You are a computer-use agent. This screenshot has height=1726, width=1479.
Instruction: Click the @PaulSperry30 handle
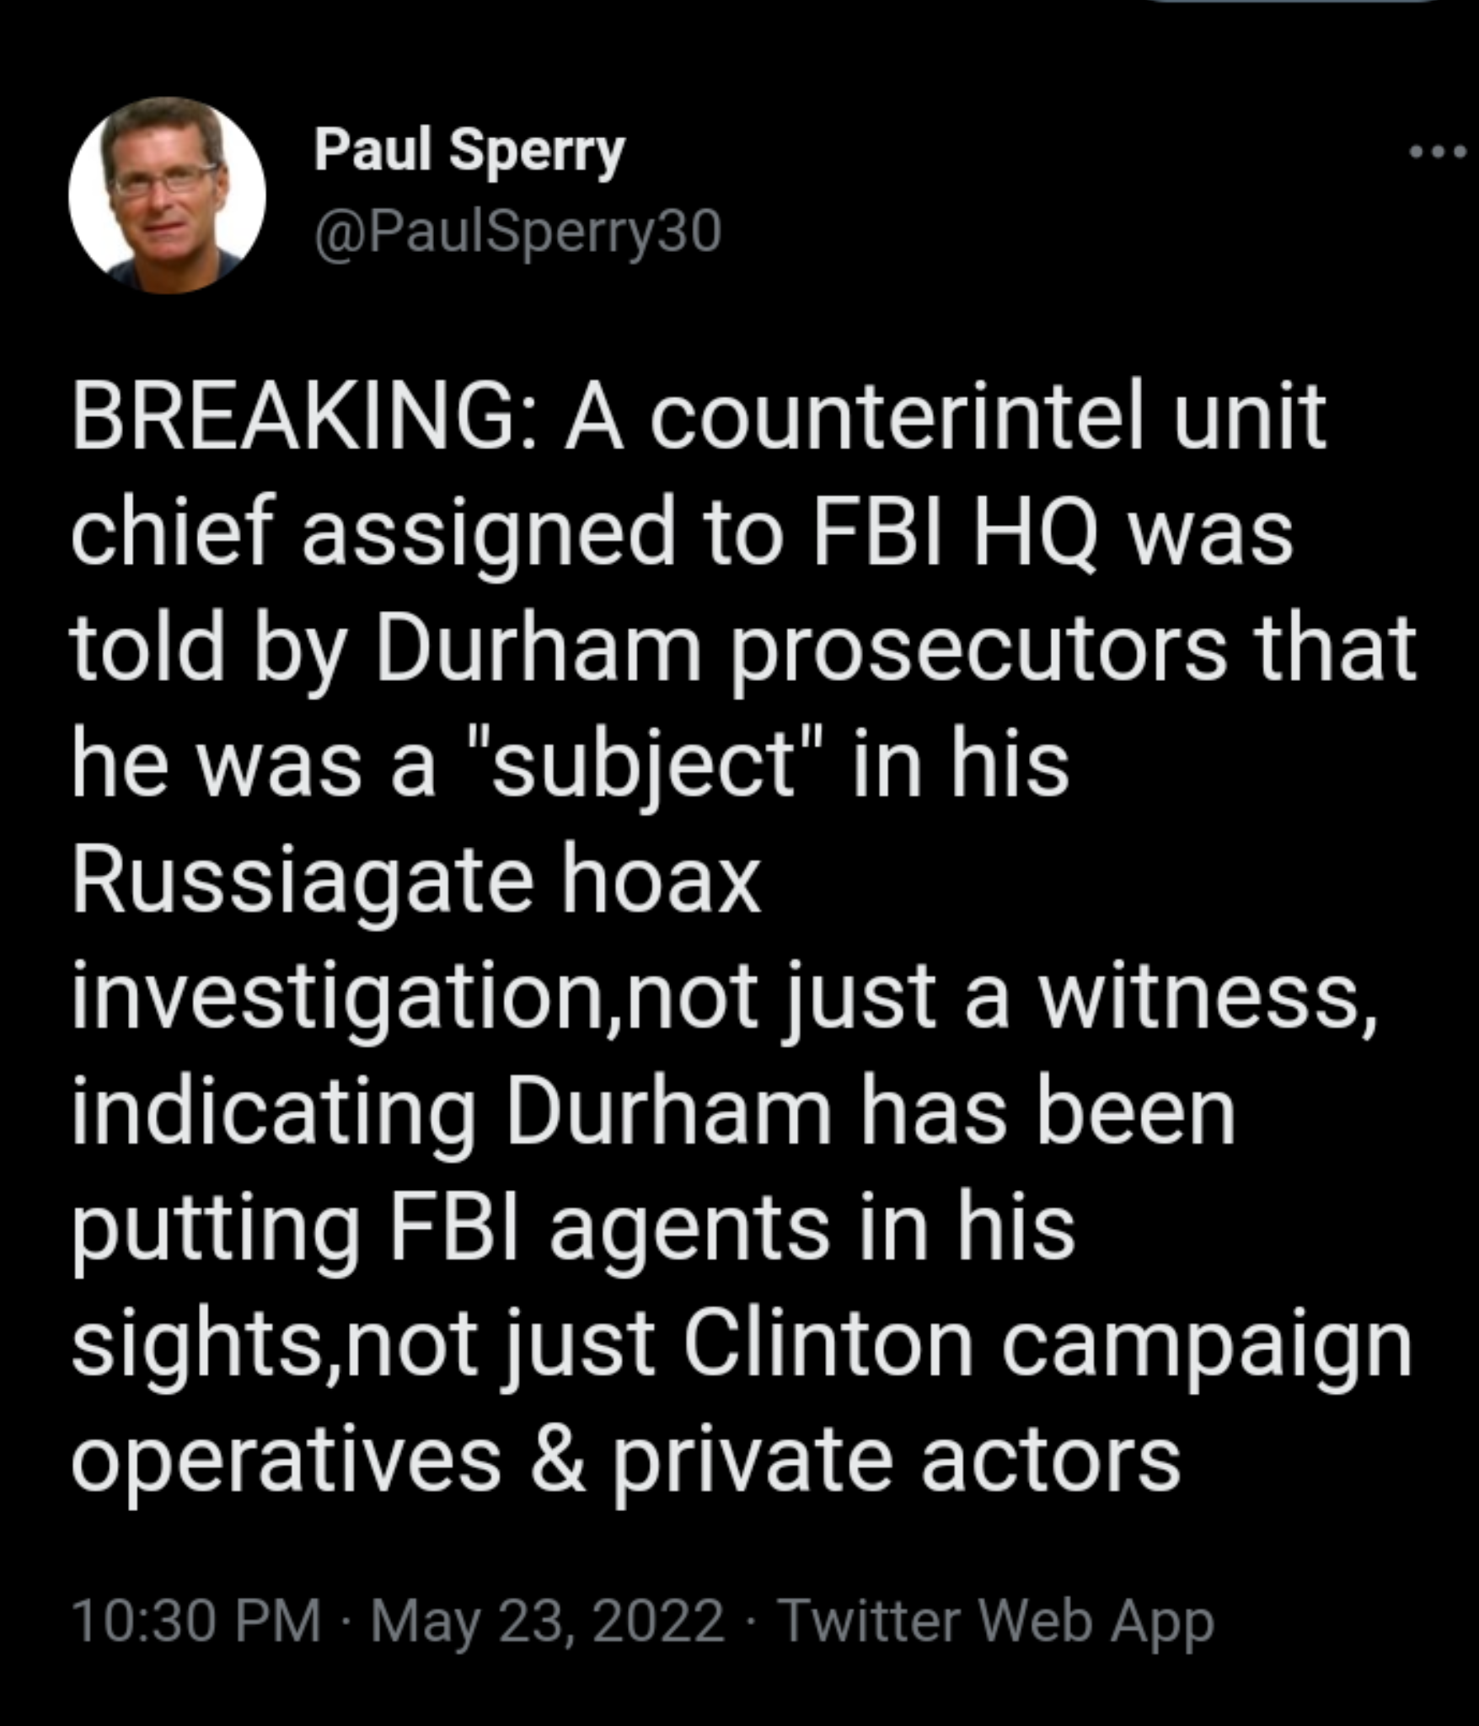517,231
